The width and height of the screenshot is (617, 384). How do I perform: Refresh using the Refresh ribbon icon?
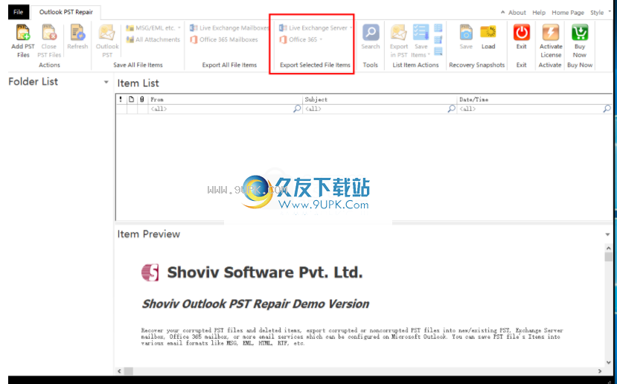(x=77, y=32)
